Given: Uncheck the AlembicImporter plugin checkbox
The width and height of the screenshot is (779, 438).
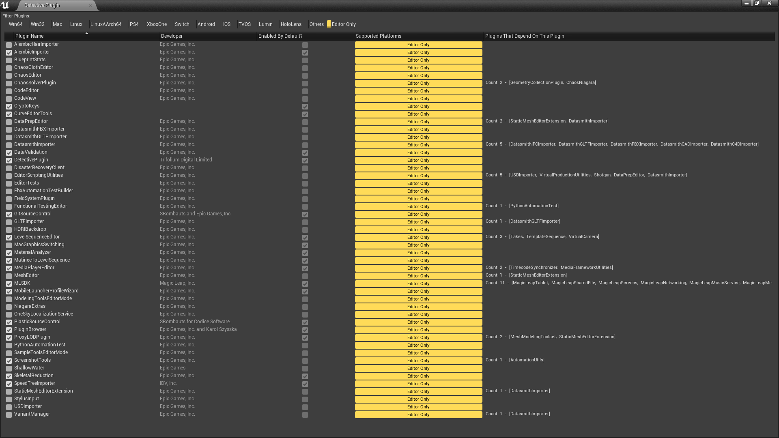Looking at the screenshot, I should point(9,53).
